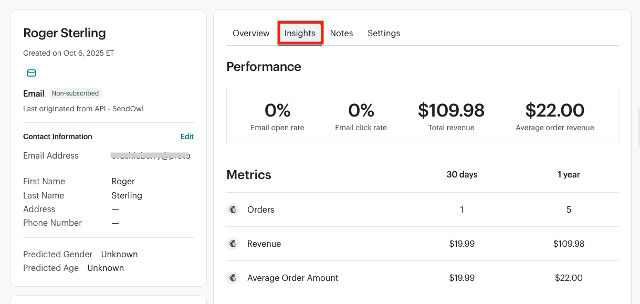Click the $109.98 total revenue figure
This screenshot has height=304, width=640.
coord(451,110)
